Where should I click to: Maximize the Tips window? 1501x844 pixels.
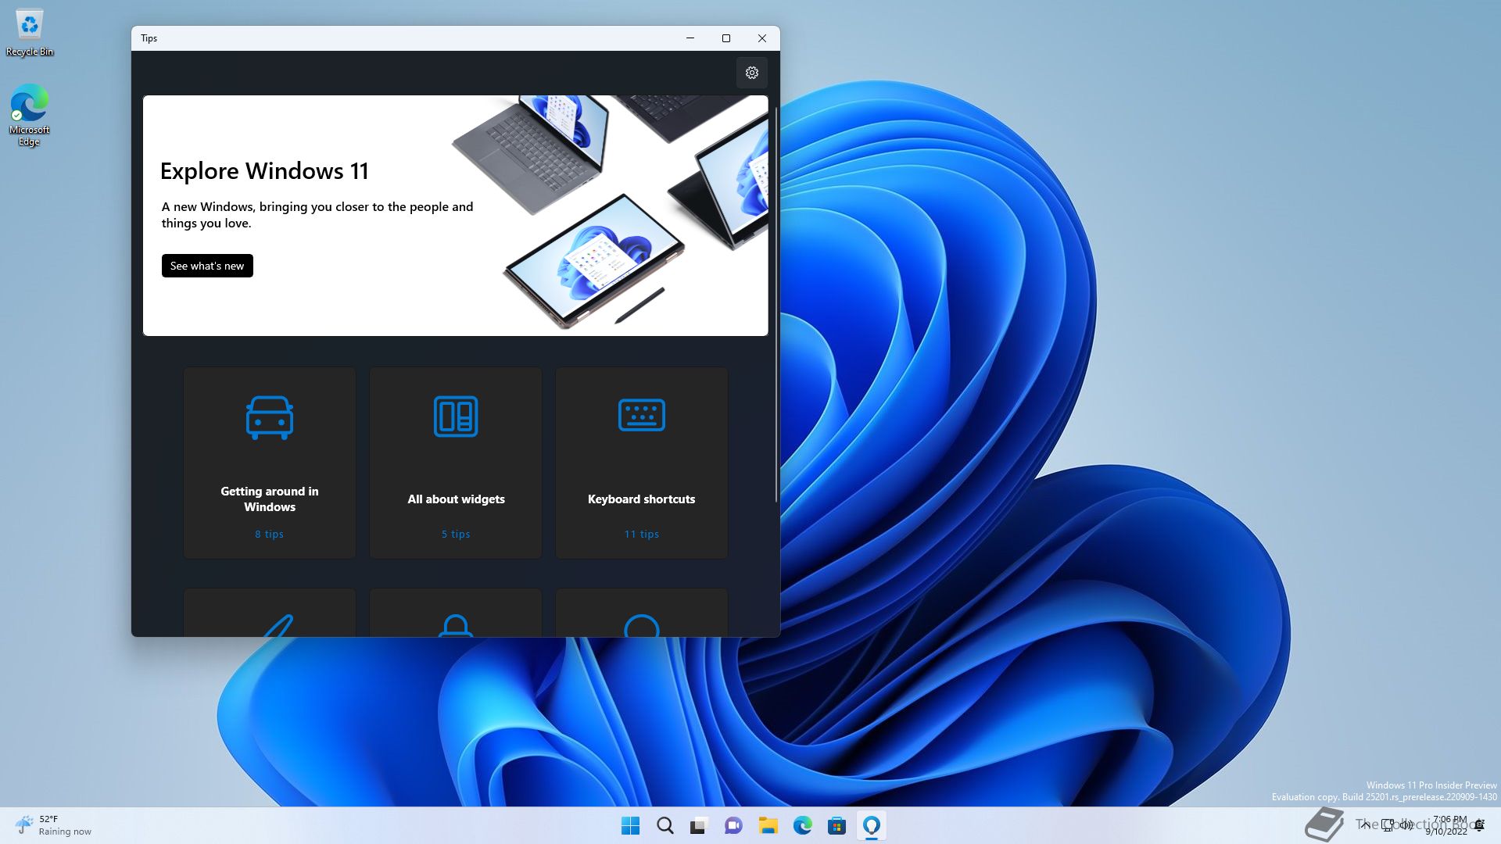tap(726, 38)
